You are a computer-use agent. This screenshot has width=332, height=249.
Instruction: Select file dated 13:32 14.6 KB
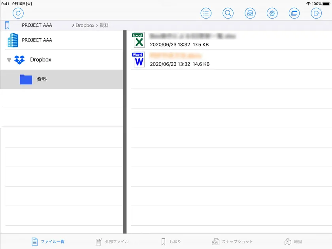(232, 60)
